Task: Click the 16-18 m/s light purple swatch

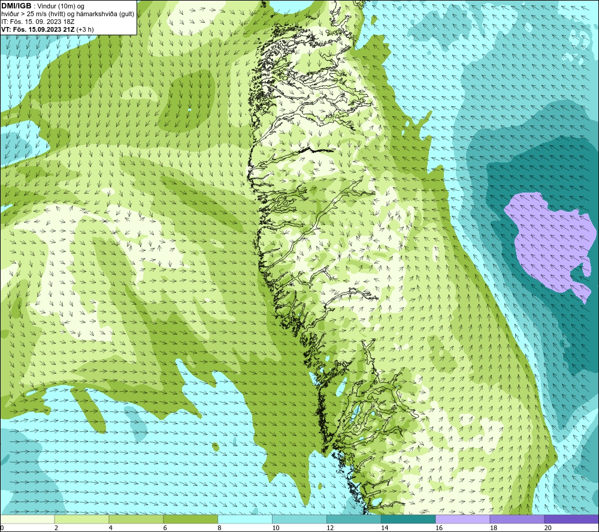Action: click(462, 519)
